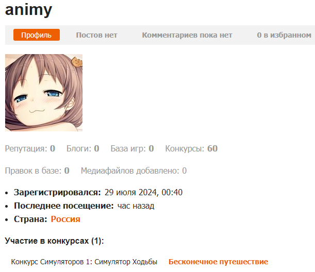
Task: Open the Конкурсы: 60 counter
Action: [191, 148]
